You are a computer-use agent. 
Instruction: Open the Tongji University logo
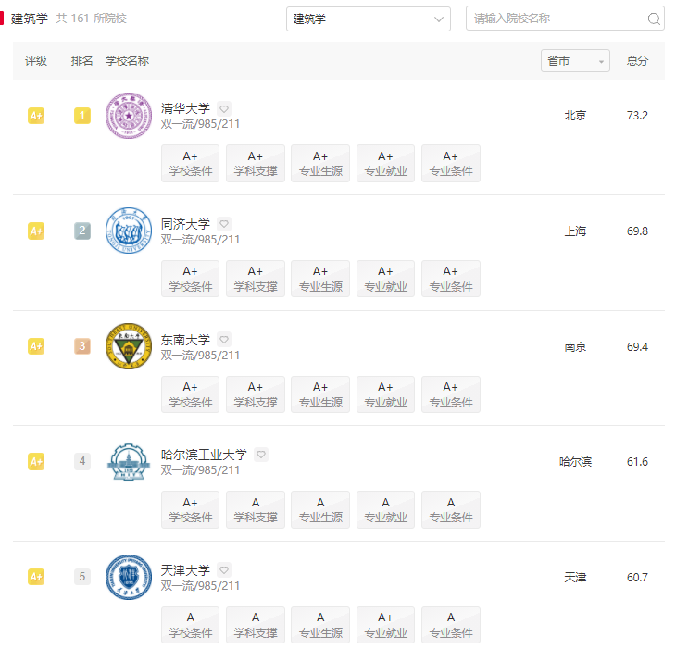(x=129, y=231)
